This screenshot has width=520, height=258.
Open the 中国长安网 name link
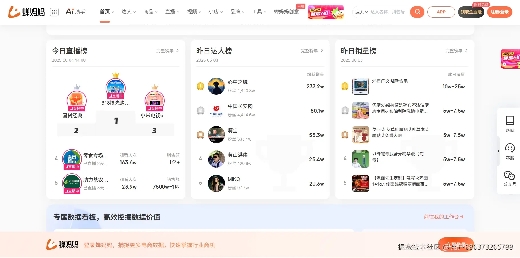240,106
